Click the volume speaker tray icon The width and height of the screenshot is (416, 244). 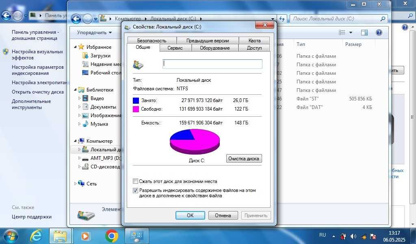point(353,236)
